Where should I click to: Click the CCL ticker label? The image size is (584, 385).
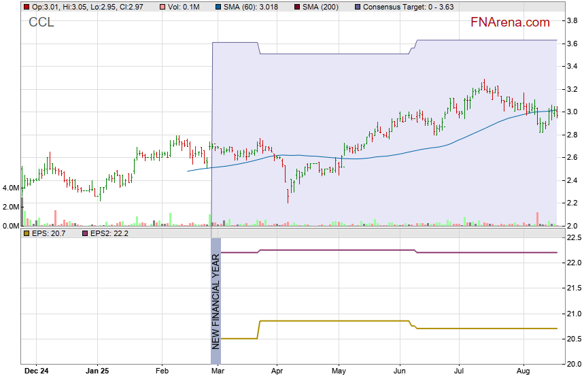pos(41,22)
